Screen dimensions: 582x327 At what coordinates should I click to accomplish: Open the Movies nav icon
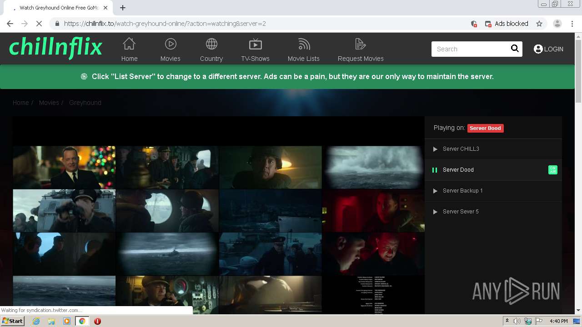tap(171, 44)
